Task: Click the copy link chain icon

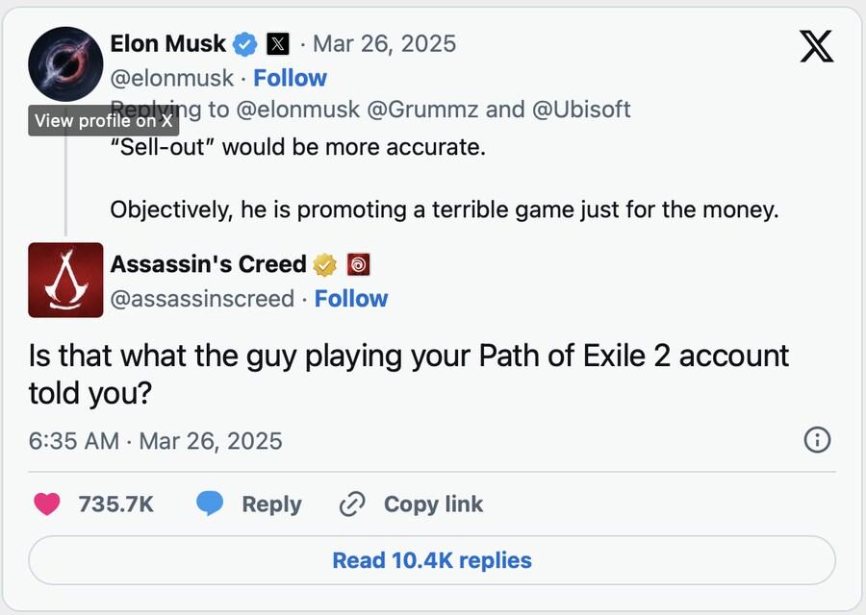Action: pyautogui.click(x=353, y=504)
